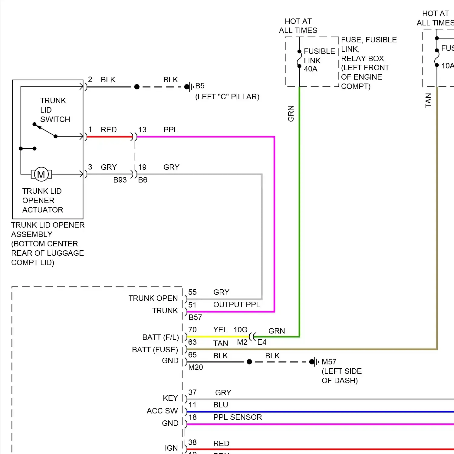Image resolution: width=454 pixels, height=454 pixels.
Task: Select the "RED" label at pin 1
Action: pos(109,130)
